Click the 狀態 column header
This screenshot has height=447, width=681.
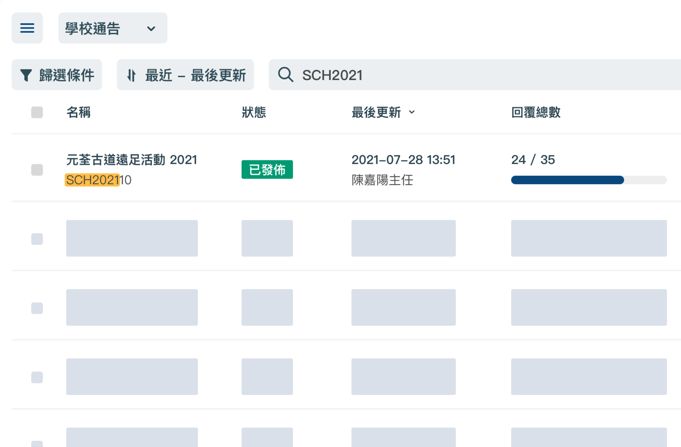point(254,112)
